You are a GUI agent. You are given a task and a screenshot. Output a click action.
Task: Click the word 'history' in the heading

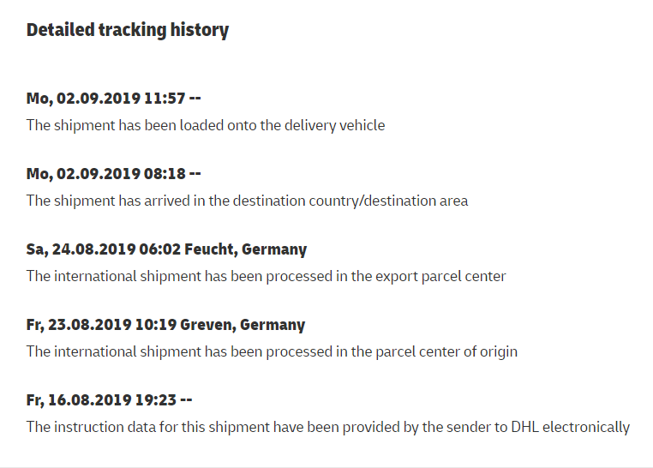pyautogui.click(x=200, y=30)
